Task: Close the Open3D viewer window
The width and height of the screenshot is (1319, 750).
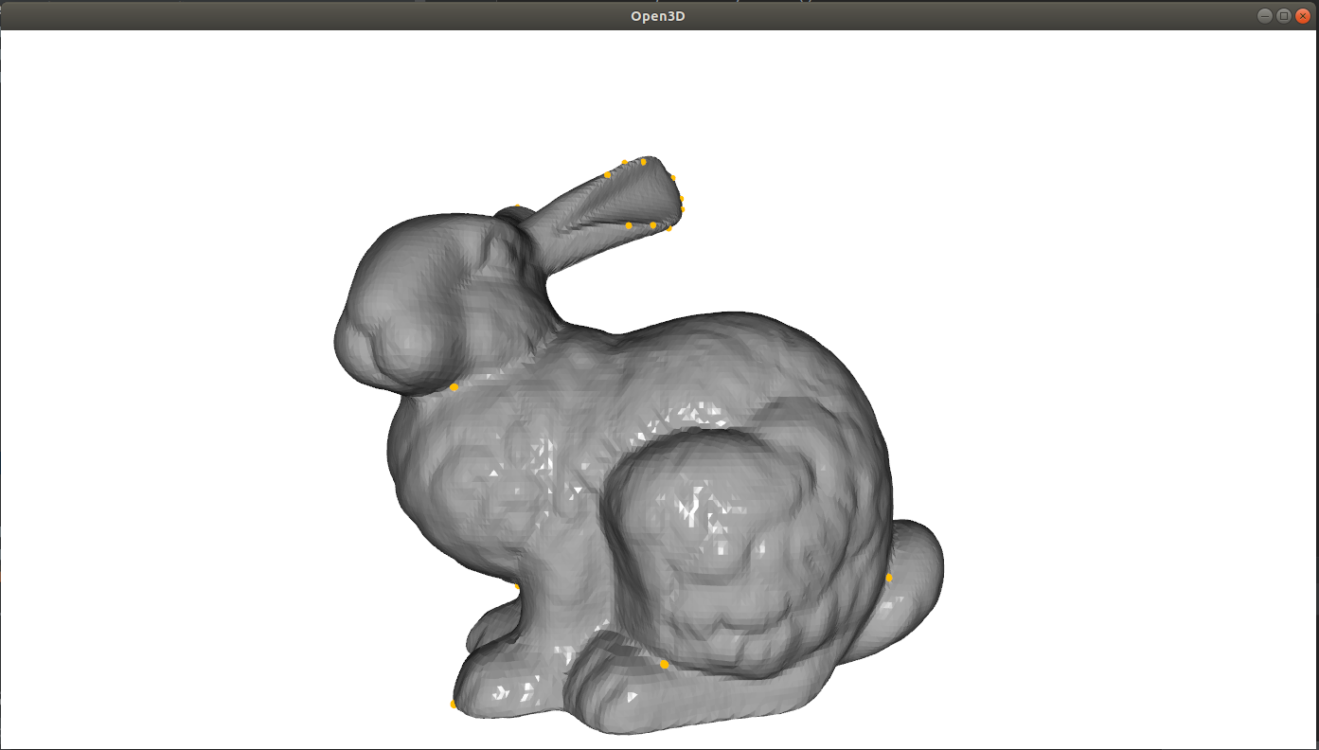Action: click(1305, 15)
